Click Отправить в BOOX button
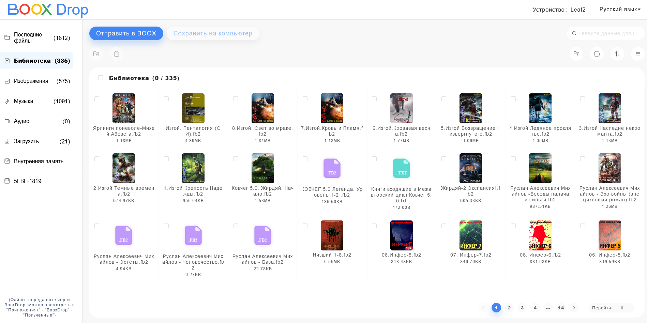The height and width of the screenshot is (323, 647). (x=126, y=33)
